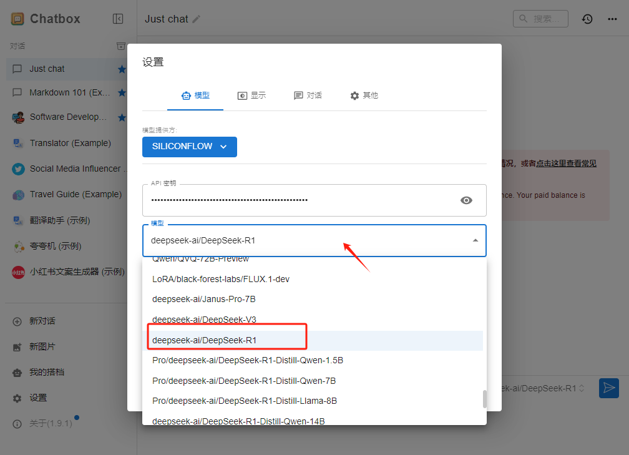Screen dimensions: 629x455
Task: Click the Software Developer avatar icon
Action: point(18,117)
